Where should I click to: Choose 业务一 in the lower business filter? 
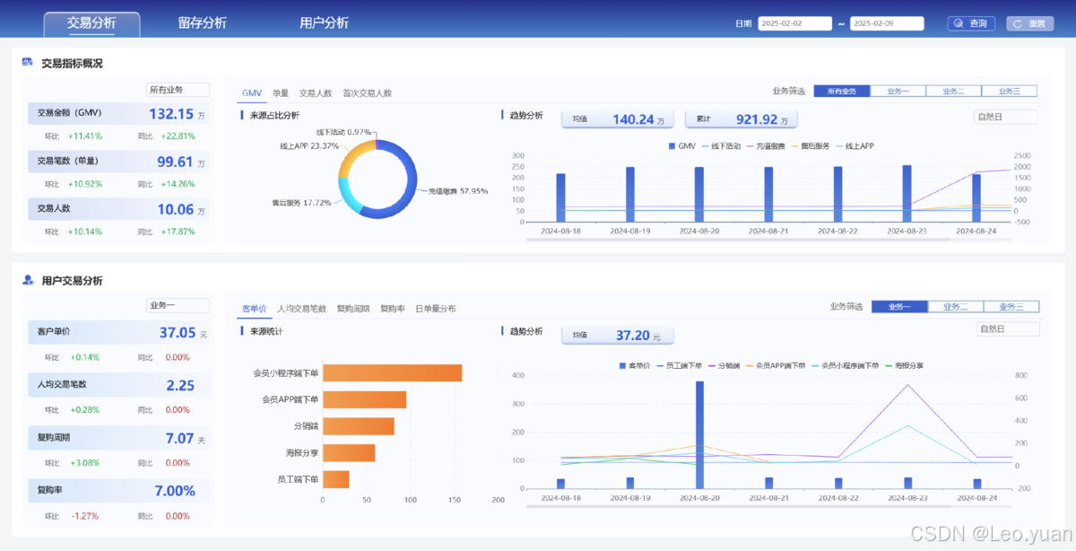tap(899, 306)
